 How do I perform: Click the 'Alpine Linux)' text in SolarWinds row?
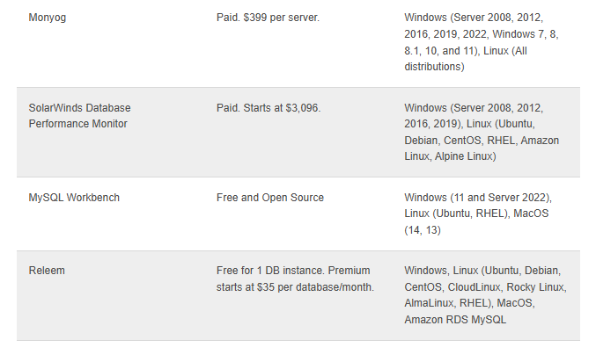pyautogui.click(x=465, y=156)
